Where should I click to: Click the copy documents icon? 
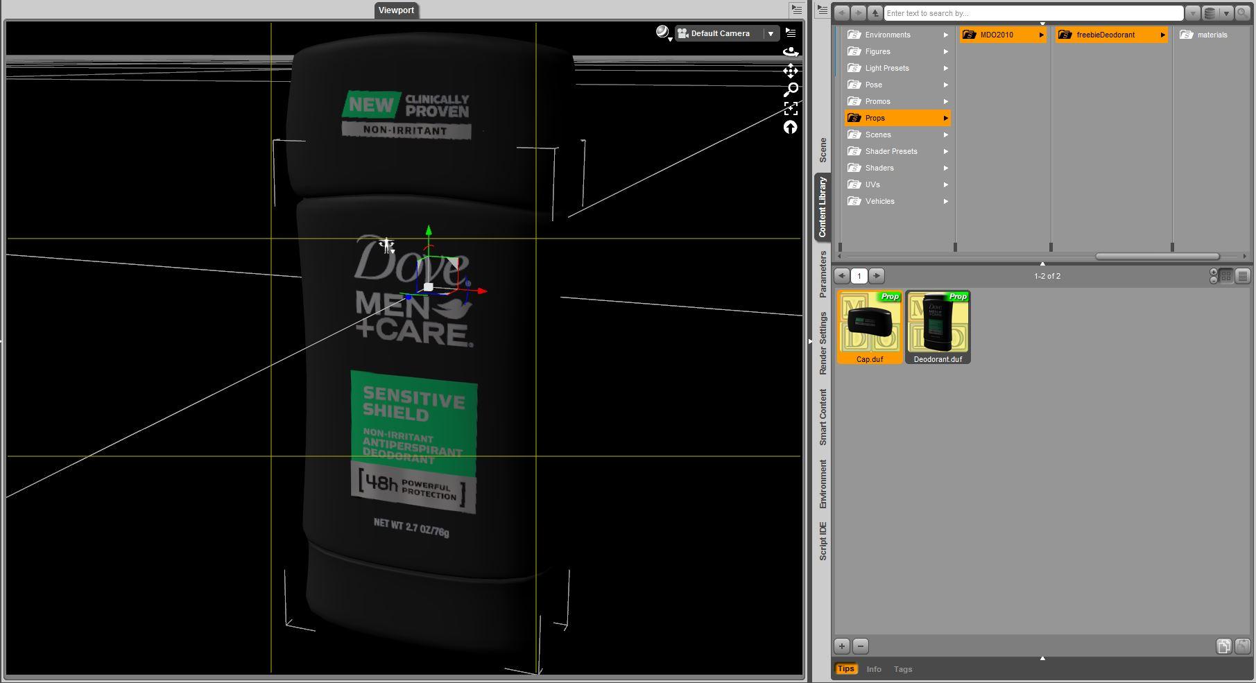click(1224, 646)
